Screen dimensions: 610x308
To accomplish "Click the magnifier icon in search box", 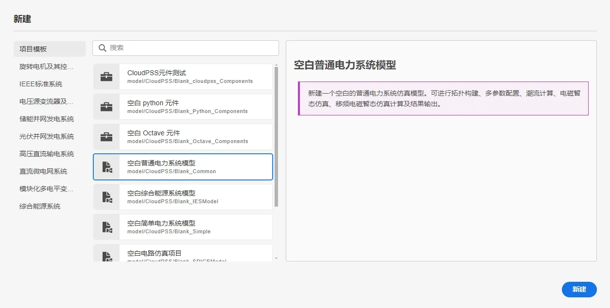I will (103, 48).
